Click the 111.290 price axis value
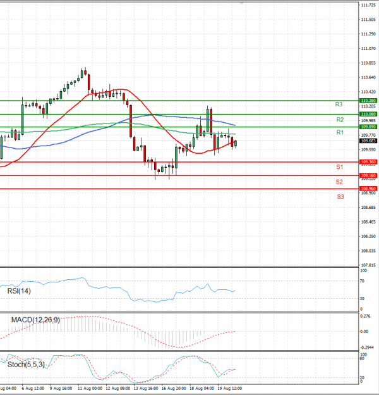This screenshot has height=395, width=379. click(368, 34)
